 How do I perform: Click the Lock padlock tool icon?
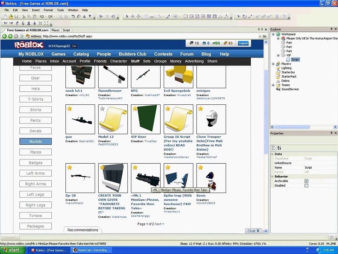coord(146,17)
